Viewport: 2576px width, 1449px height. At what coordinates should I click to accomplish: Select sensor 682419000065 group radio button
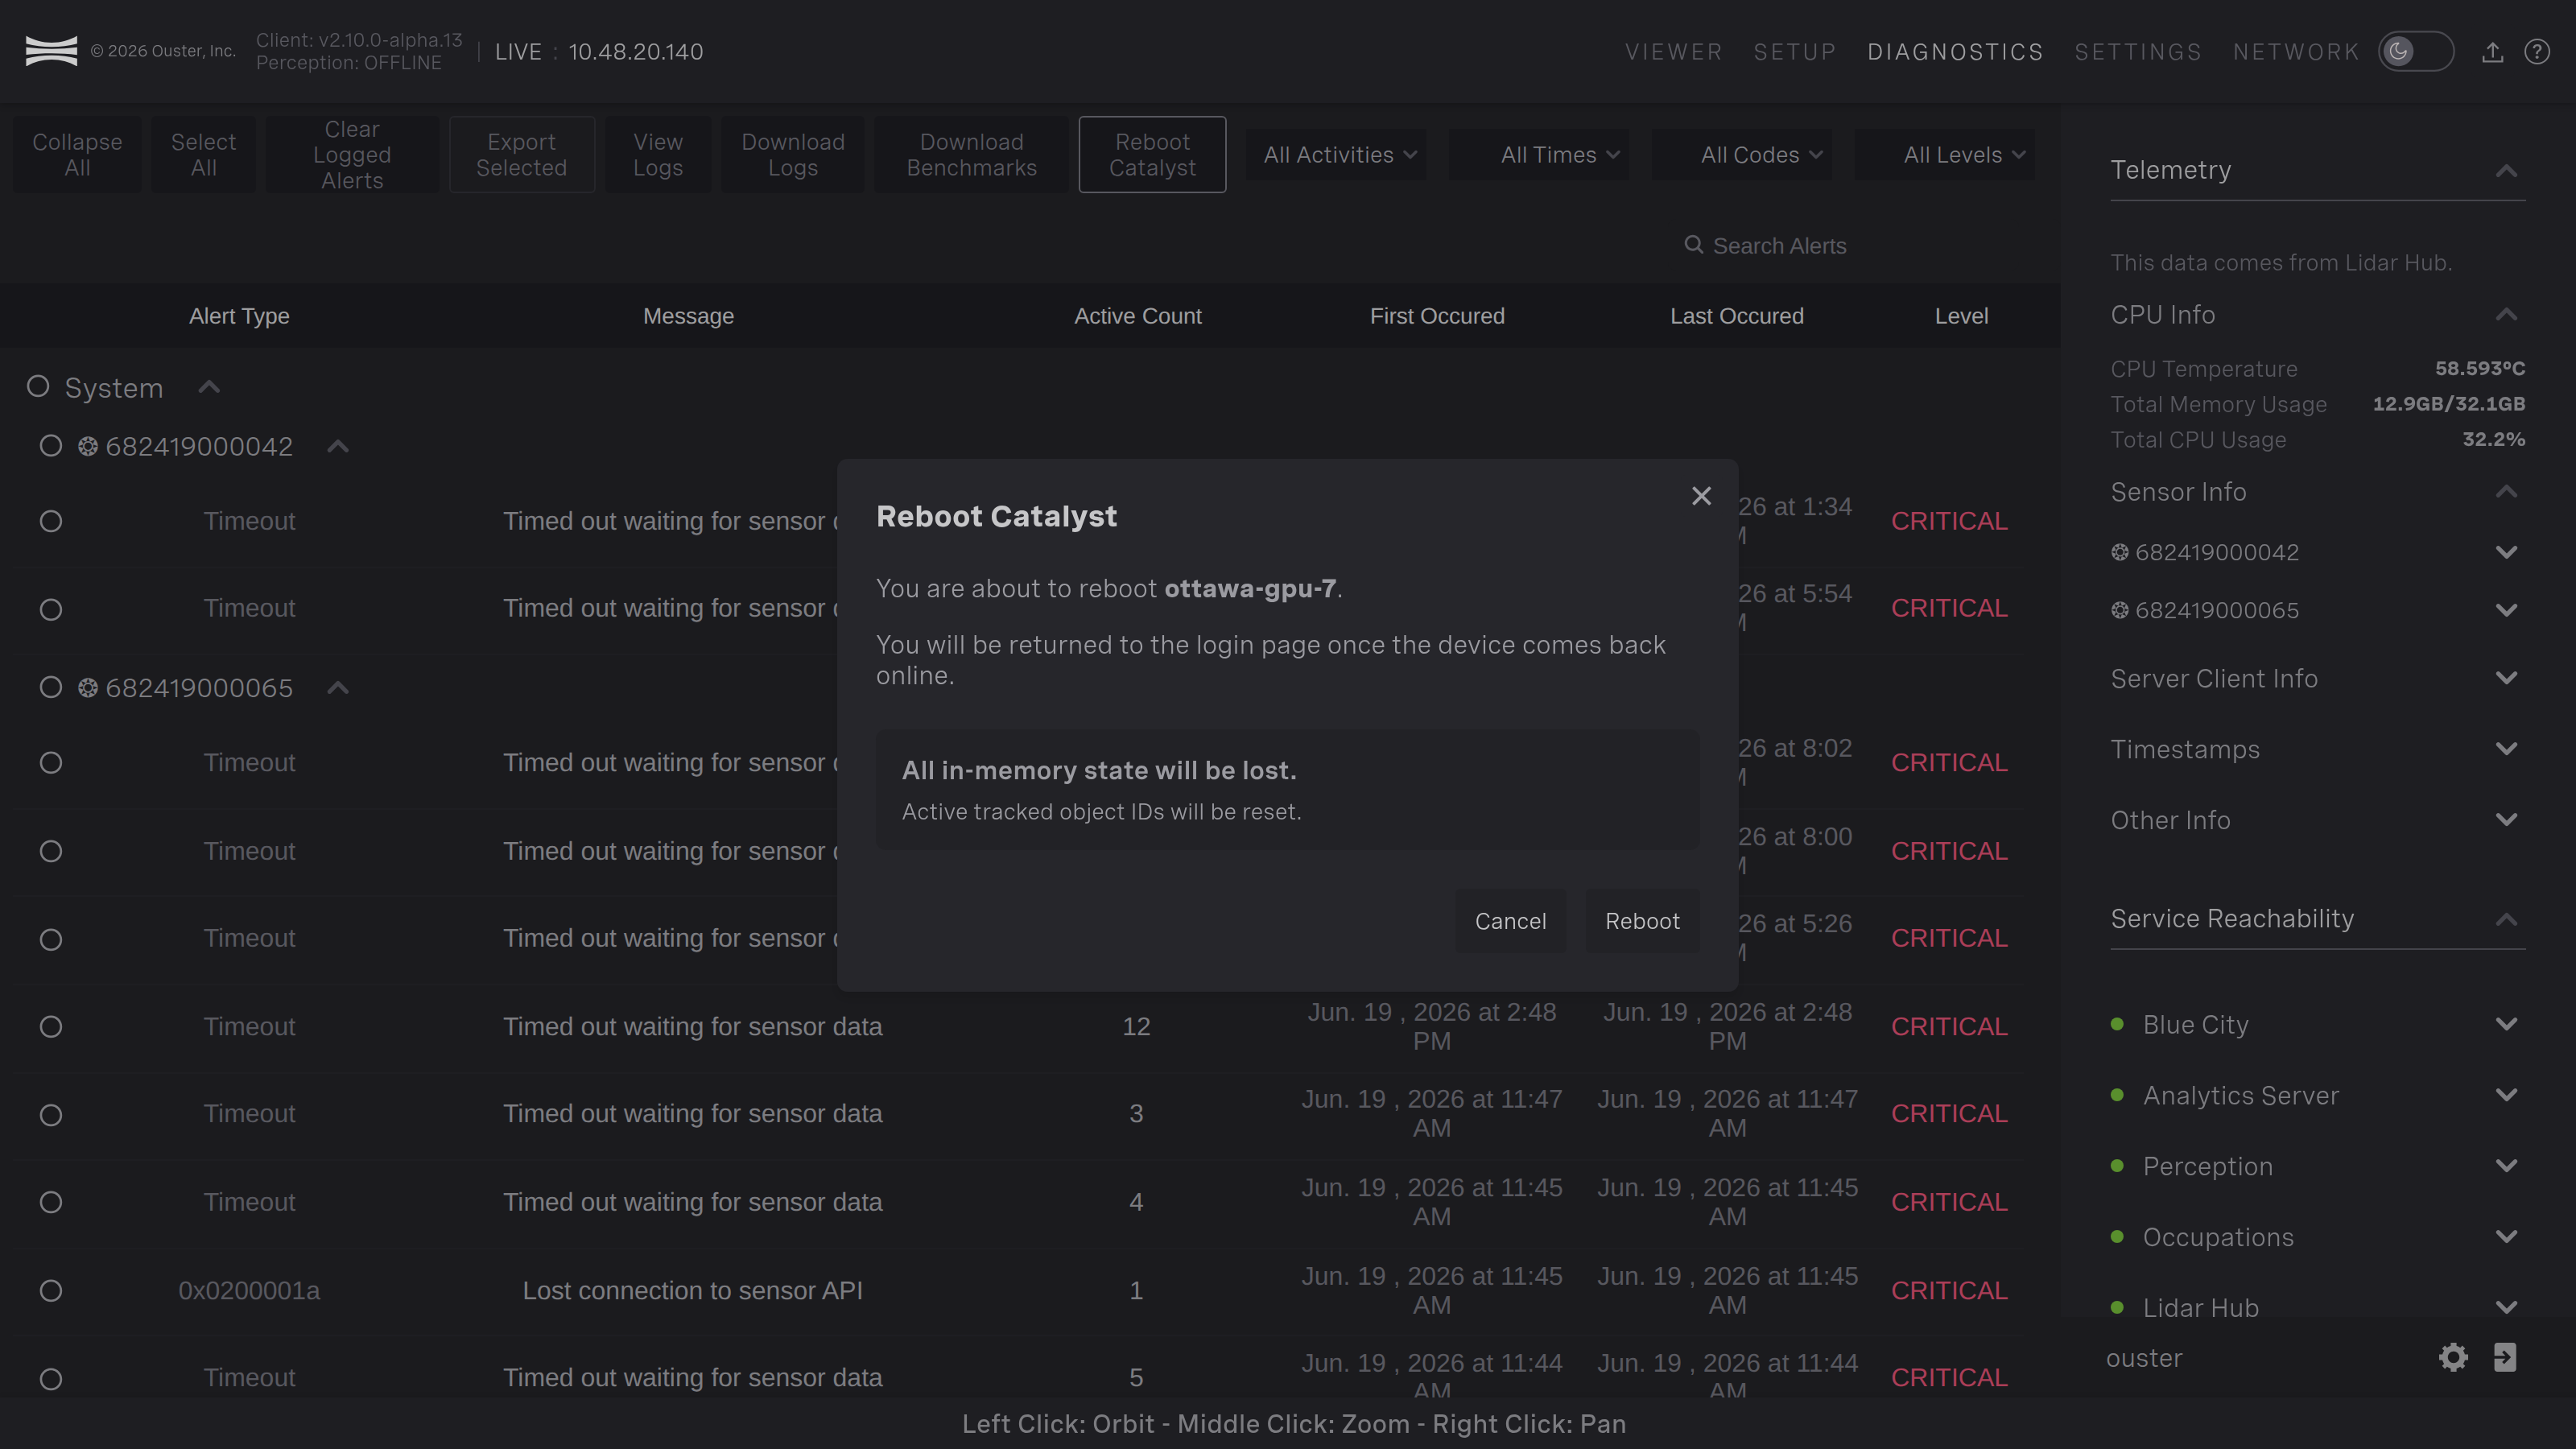pyautogui.click(x=51, y=688)
